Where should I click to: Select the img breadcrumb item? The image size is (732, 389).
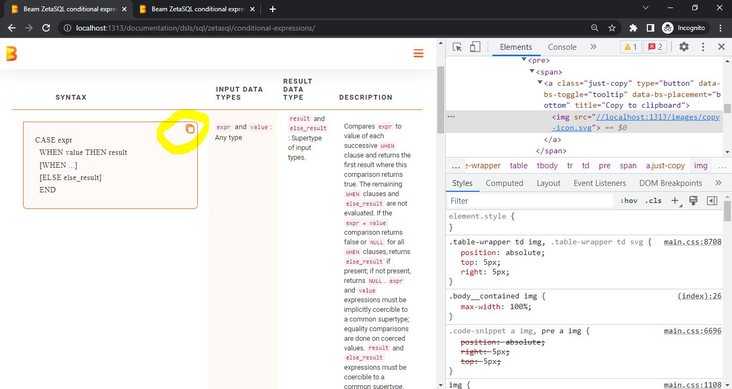701,166
